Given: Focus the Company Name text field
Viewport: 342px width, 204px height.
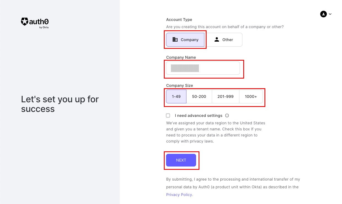Looking at the screenshot, I should click(203, 68).
